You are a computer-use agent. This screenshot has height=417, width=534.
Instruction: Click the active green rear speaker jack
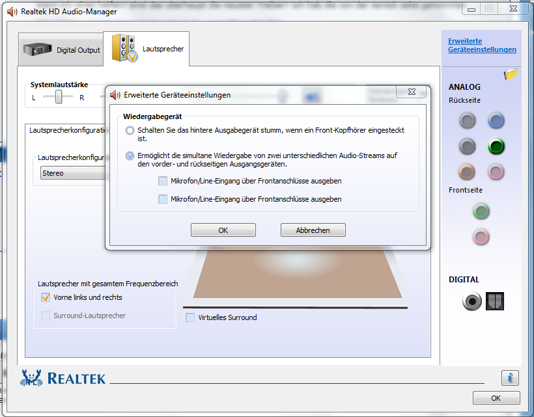[x=496, y=146]
